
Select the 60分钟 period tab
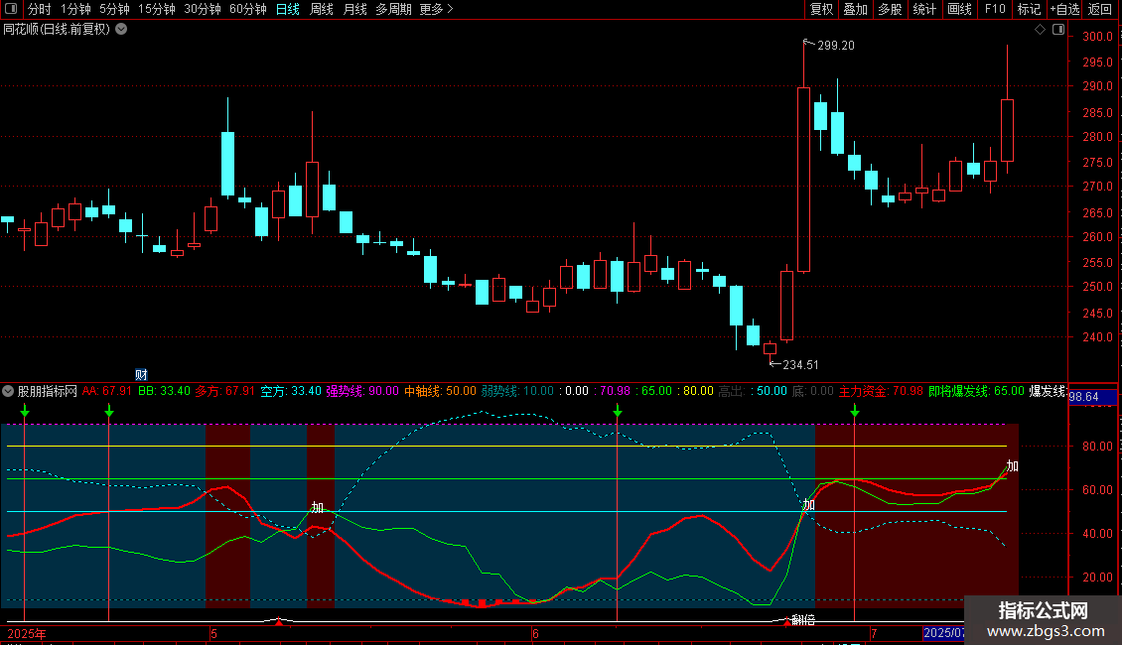(x=248, y=9)
